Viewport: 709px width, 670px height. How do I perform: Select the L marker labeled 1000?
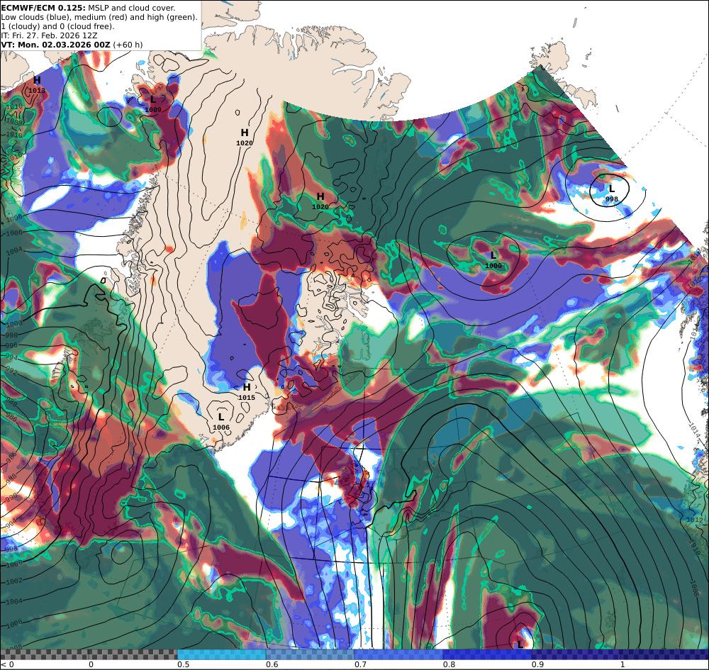pyautogui.click(x=493, y=256)
